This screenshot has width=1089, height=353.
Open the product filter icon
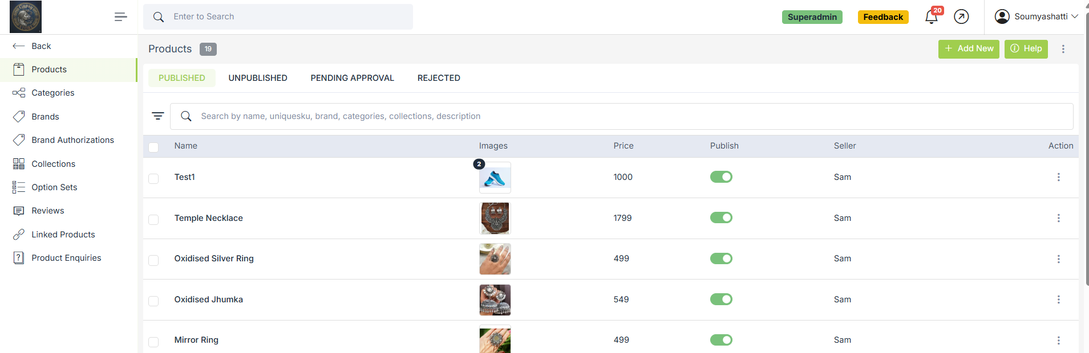click(x=158, y=116)
